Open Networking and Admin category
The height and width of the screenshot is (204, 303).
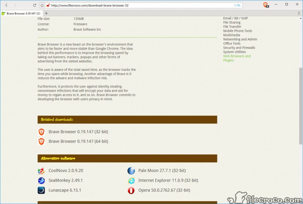tap(240, 39)
